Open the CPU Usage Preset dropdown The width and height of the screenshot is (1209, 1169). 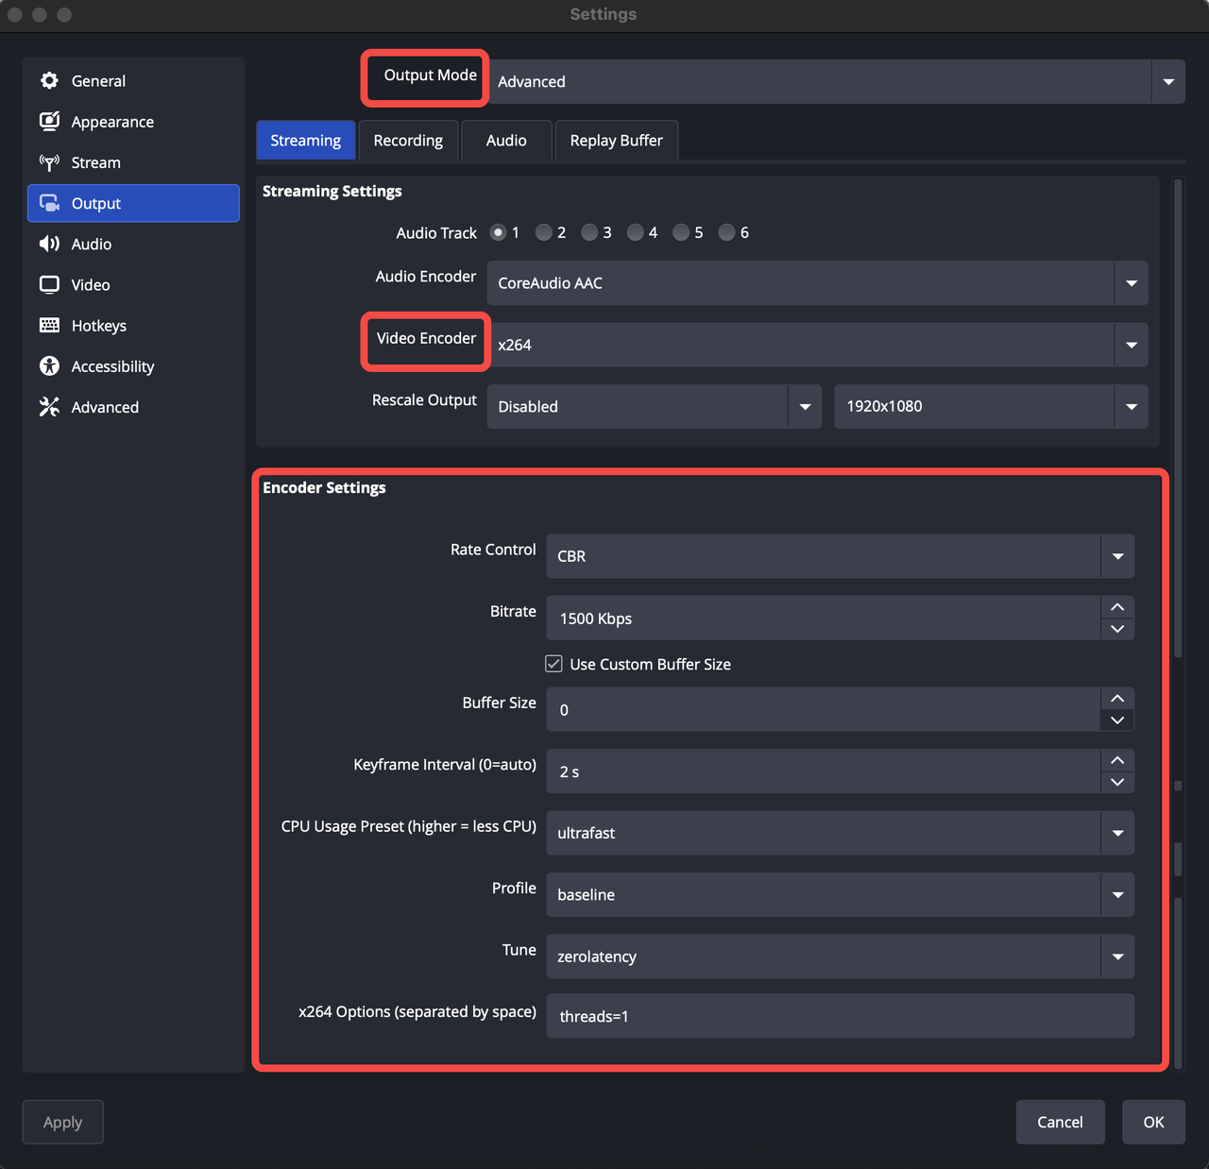pos(1117,833)
